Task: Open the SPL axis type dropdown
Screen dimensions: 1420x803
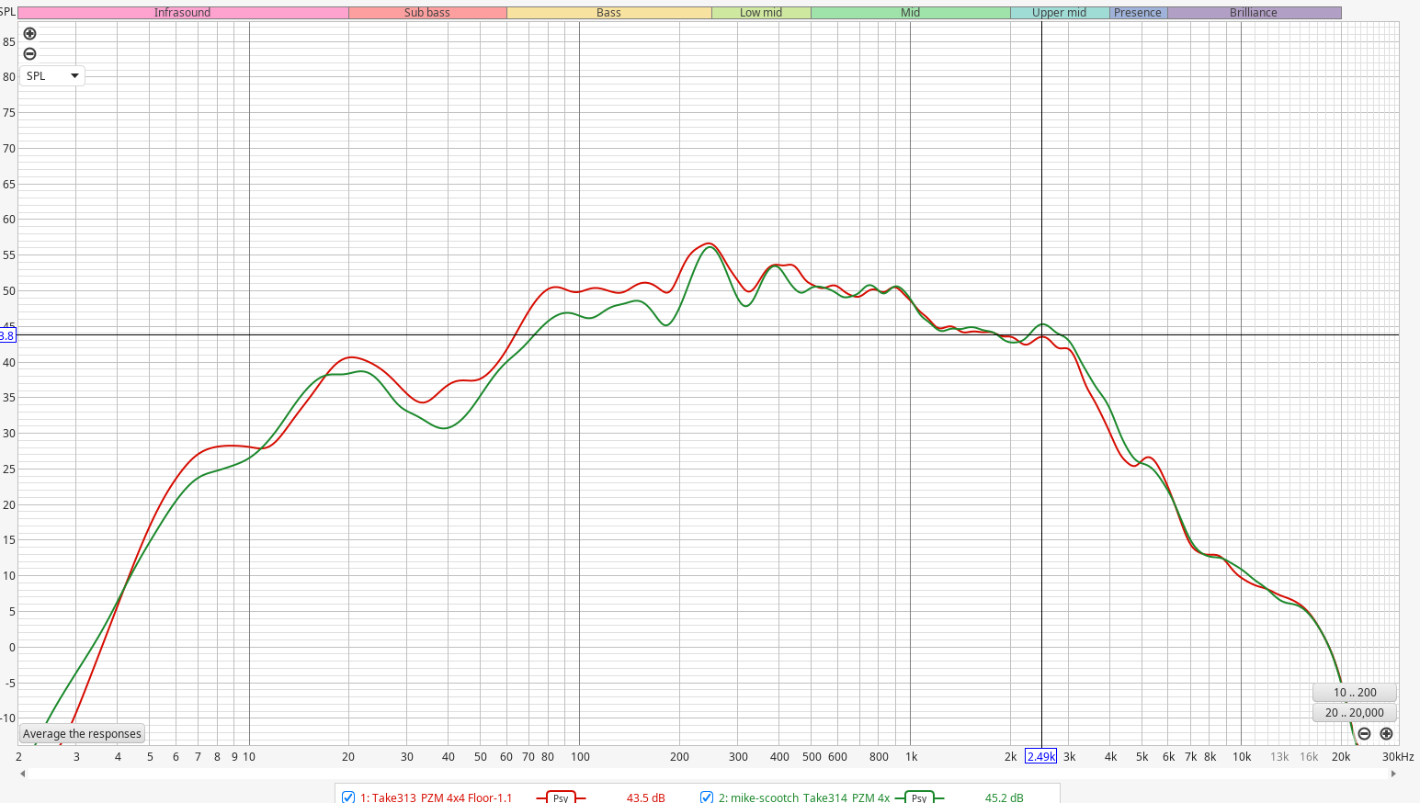Action: (x=51, y=76)
